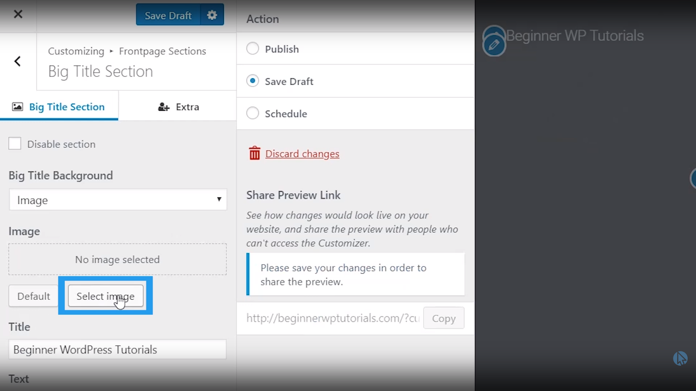Click the 'Frontpage Sections' breadcrumb text
The height and width of the screenshot is (391, 696).
[x=162, y=51]
